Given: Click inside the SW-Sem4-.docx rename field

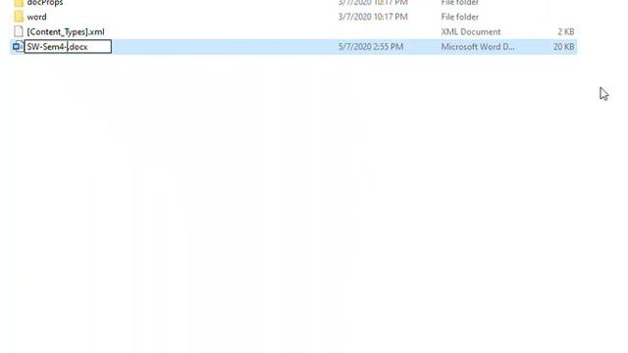Looking at the screenshot, I should (x=68, y=46).
